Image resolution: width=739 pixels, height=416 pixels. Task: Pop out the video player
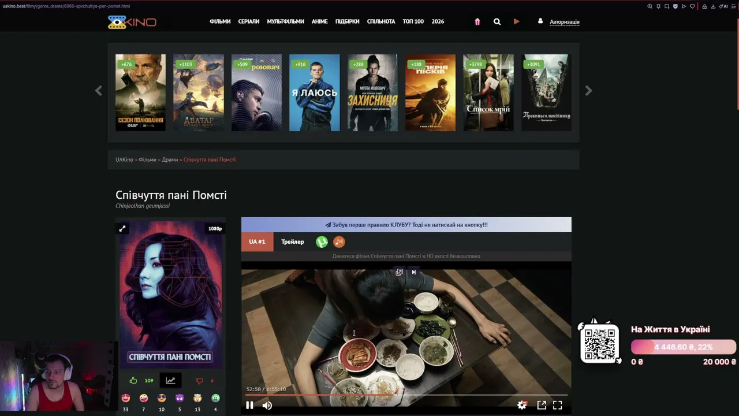(x=542, y=405)
